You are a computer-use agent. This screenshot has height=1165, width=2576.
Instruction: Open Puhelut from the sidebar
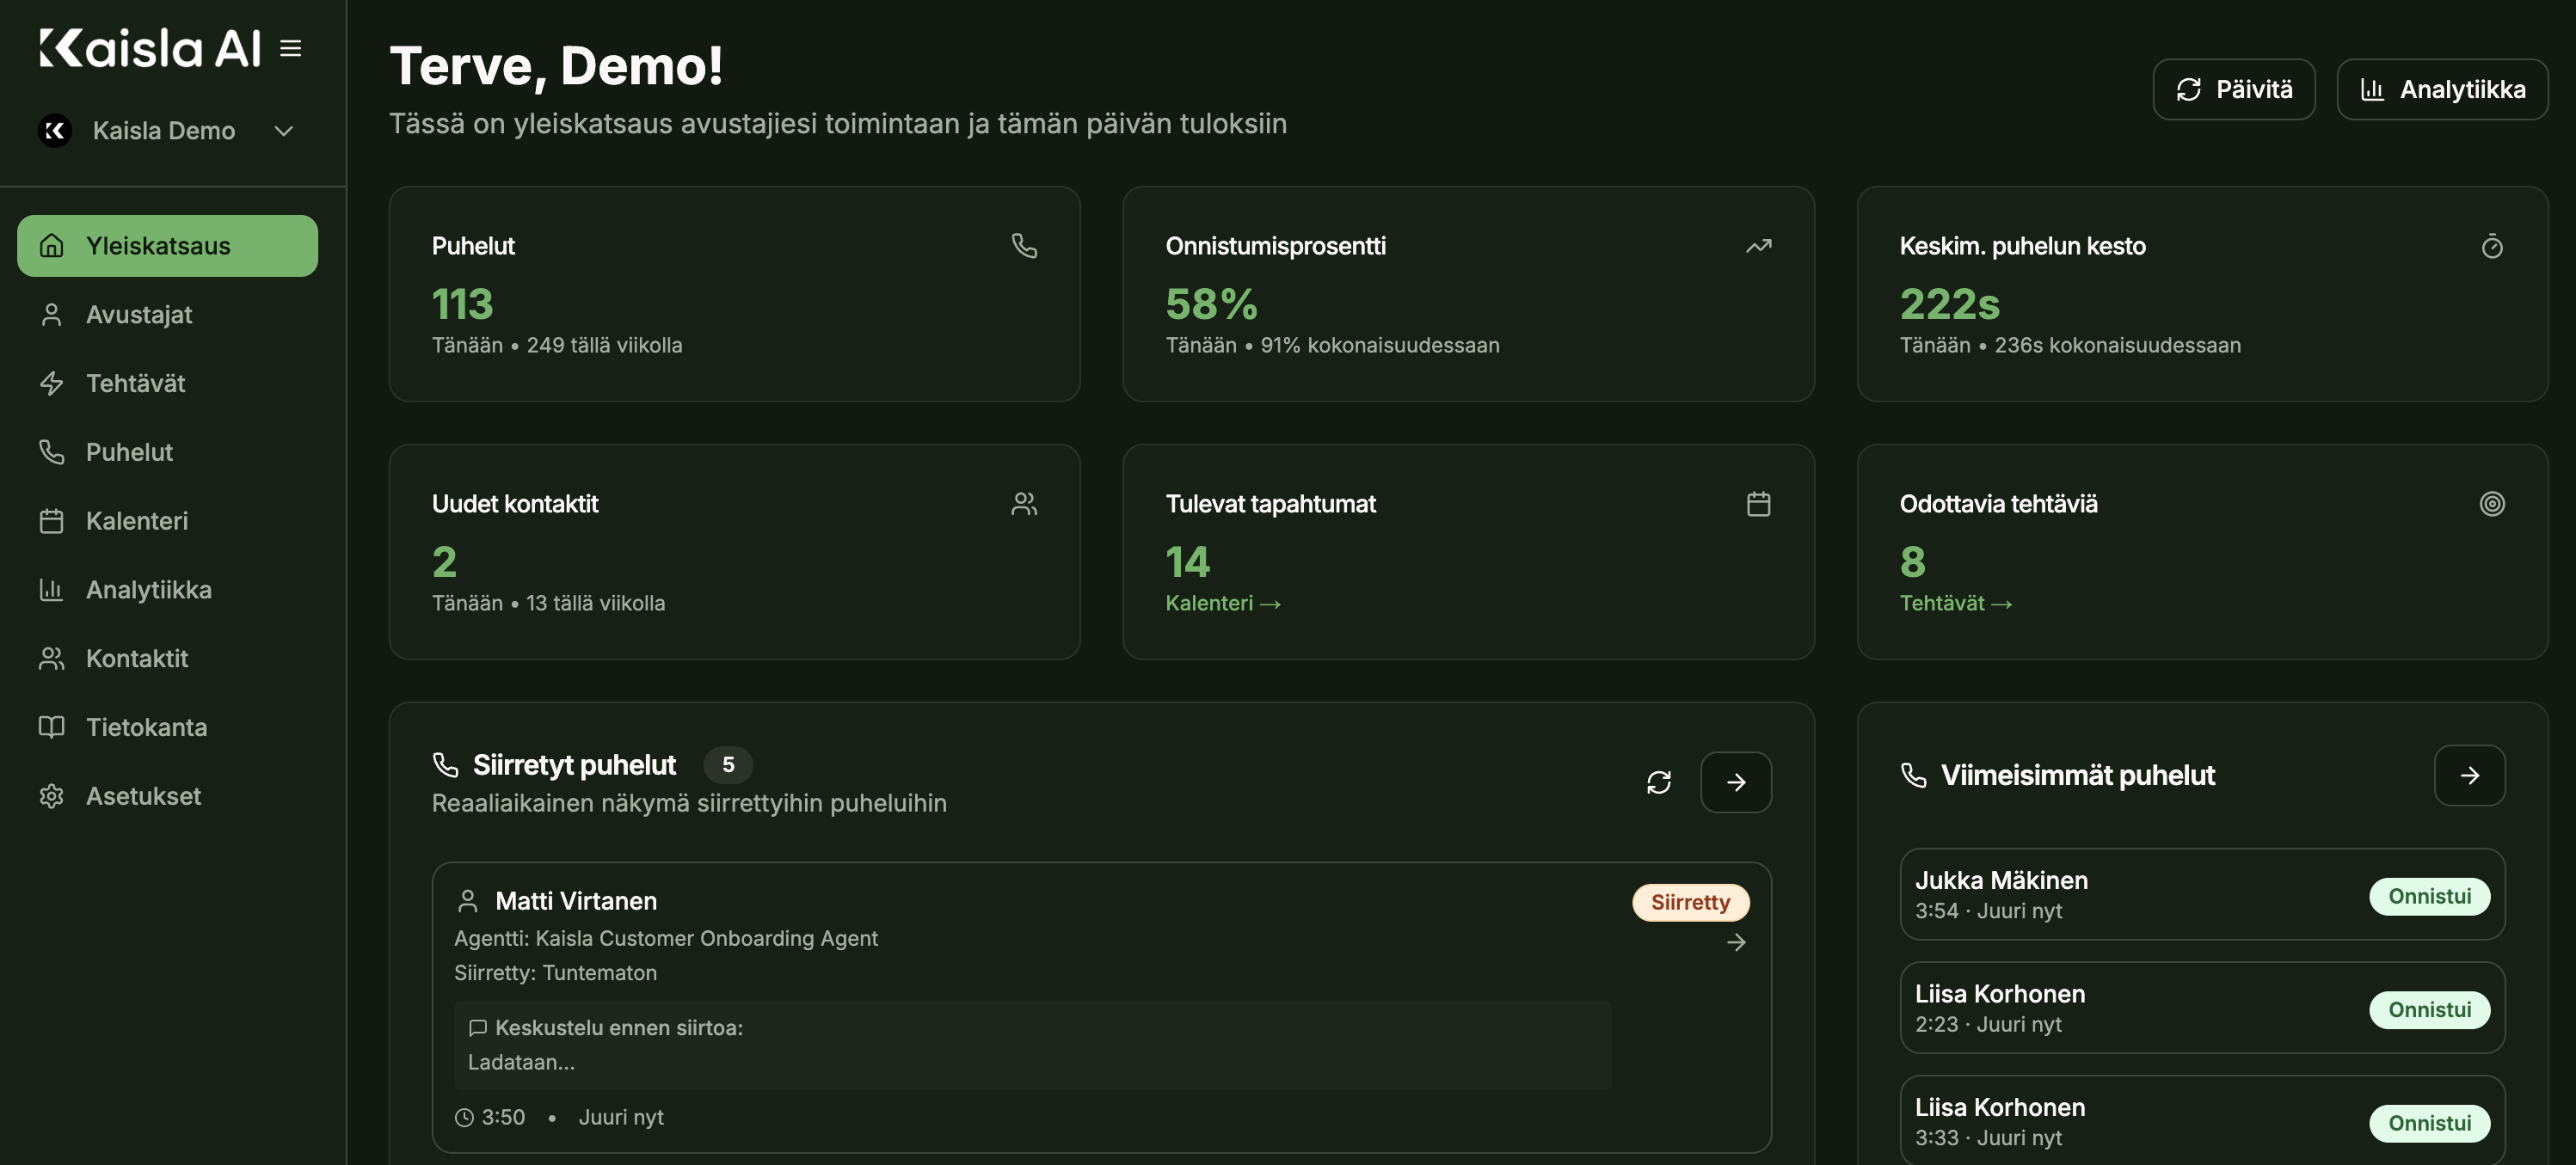[x=128, y=452]
